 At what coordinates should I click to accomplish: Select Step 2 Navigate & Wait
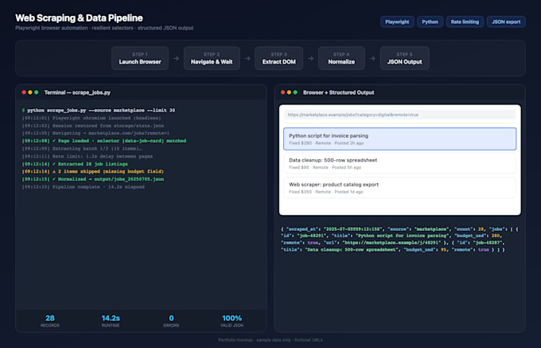pyautogui.click(x=212, y=58)
